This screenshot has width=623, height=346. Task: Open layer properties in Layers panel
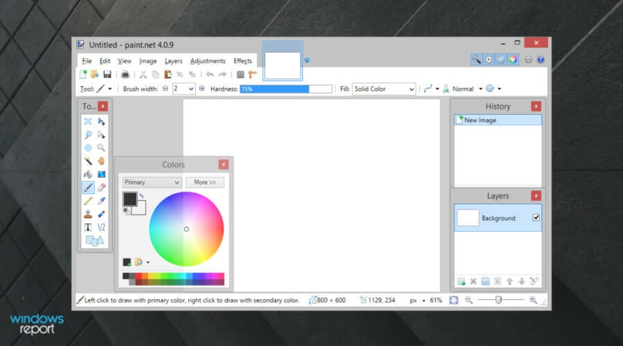click(534, 281)
